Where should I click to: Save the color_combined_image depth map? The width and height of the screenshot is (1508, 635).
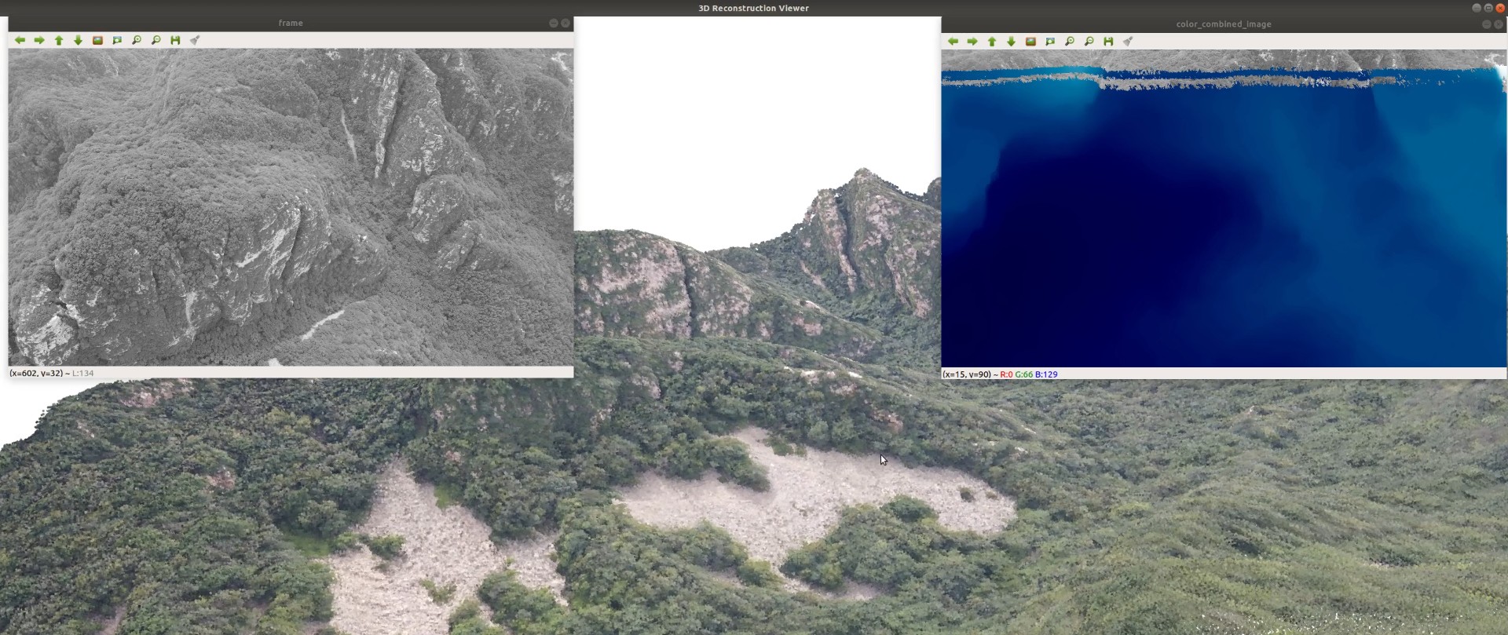point(1108,42)
